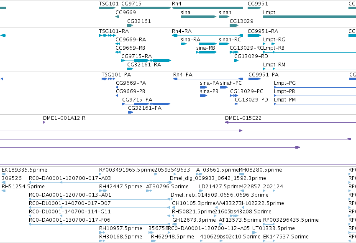Screen dimensions: 356x243
Task: Click the Rh4-PA protein feature
Action: tap(208, 79)
